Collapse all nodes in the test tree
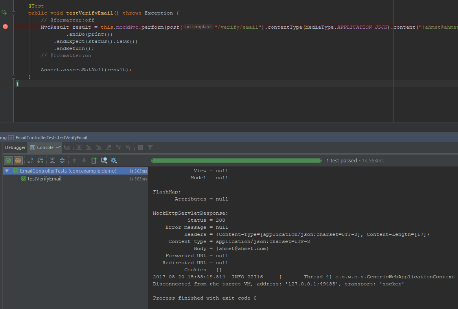 tap(62, 160)
